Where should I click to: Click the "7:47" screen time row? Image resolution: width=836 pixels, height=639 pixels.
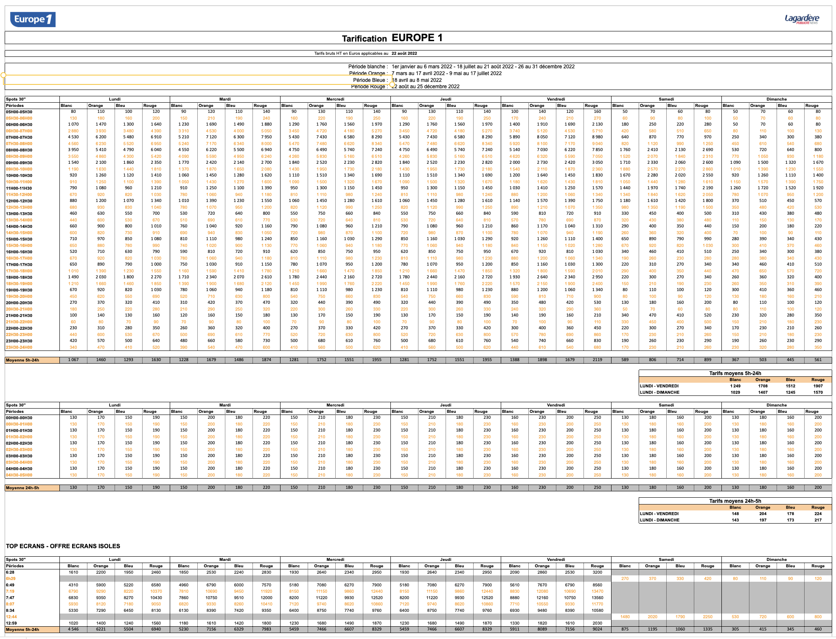pos(10,598)
